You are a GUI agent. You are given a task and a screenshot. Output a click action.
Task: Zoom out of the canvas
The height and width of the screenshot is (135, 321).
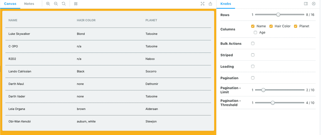point(56,4)
